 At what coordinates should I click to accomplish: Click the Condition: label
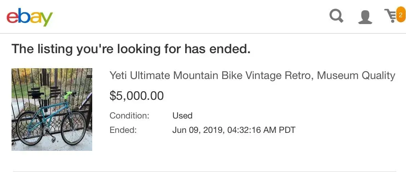click(129, 115)
